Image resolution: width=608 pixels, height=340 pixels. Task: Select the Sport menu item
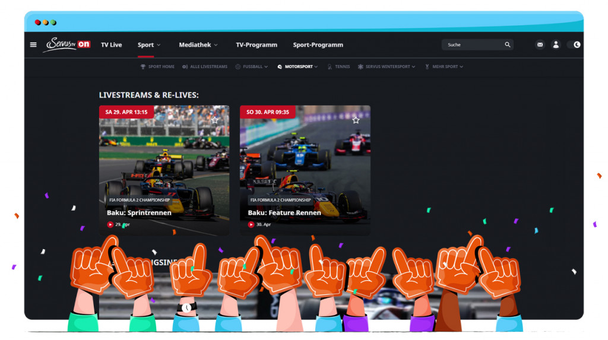pyautogui.click(x=146, y=45)
